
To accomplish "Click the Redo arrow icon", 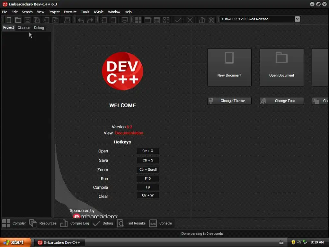I will pos(90,20).
